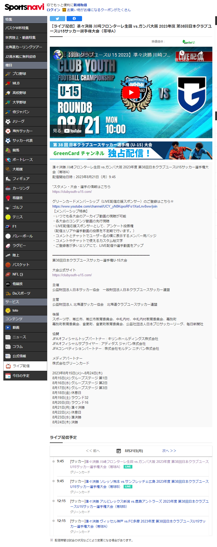The width and height of the screenshot is (217, 547).
Task: Open J2清水戦に無料招待 menu item
Action: click(25, 57)
